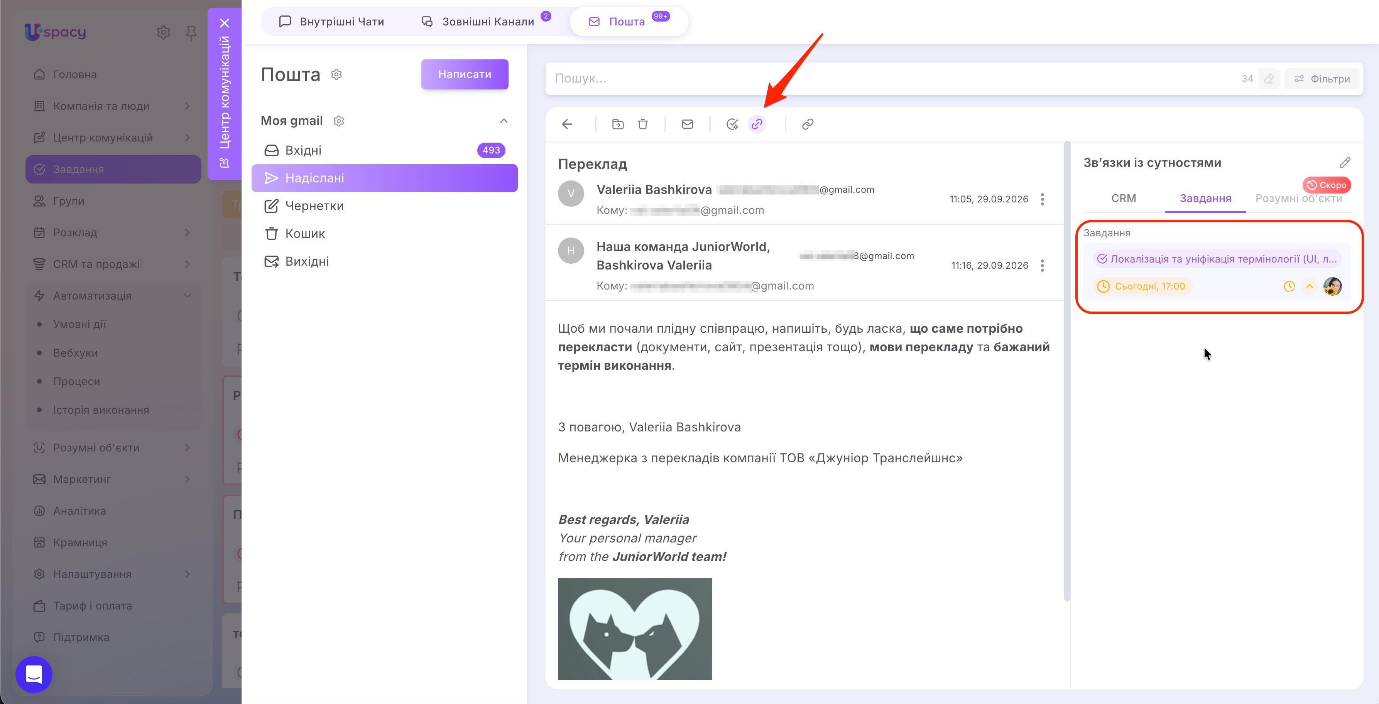Open the three-dot menu for 11:16 message

point(1042,266)
